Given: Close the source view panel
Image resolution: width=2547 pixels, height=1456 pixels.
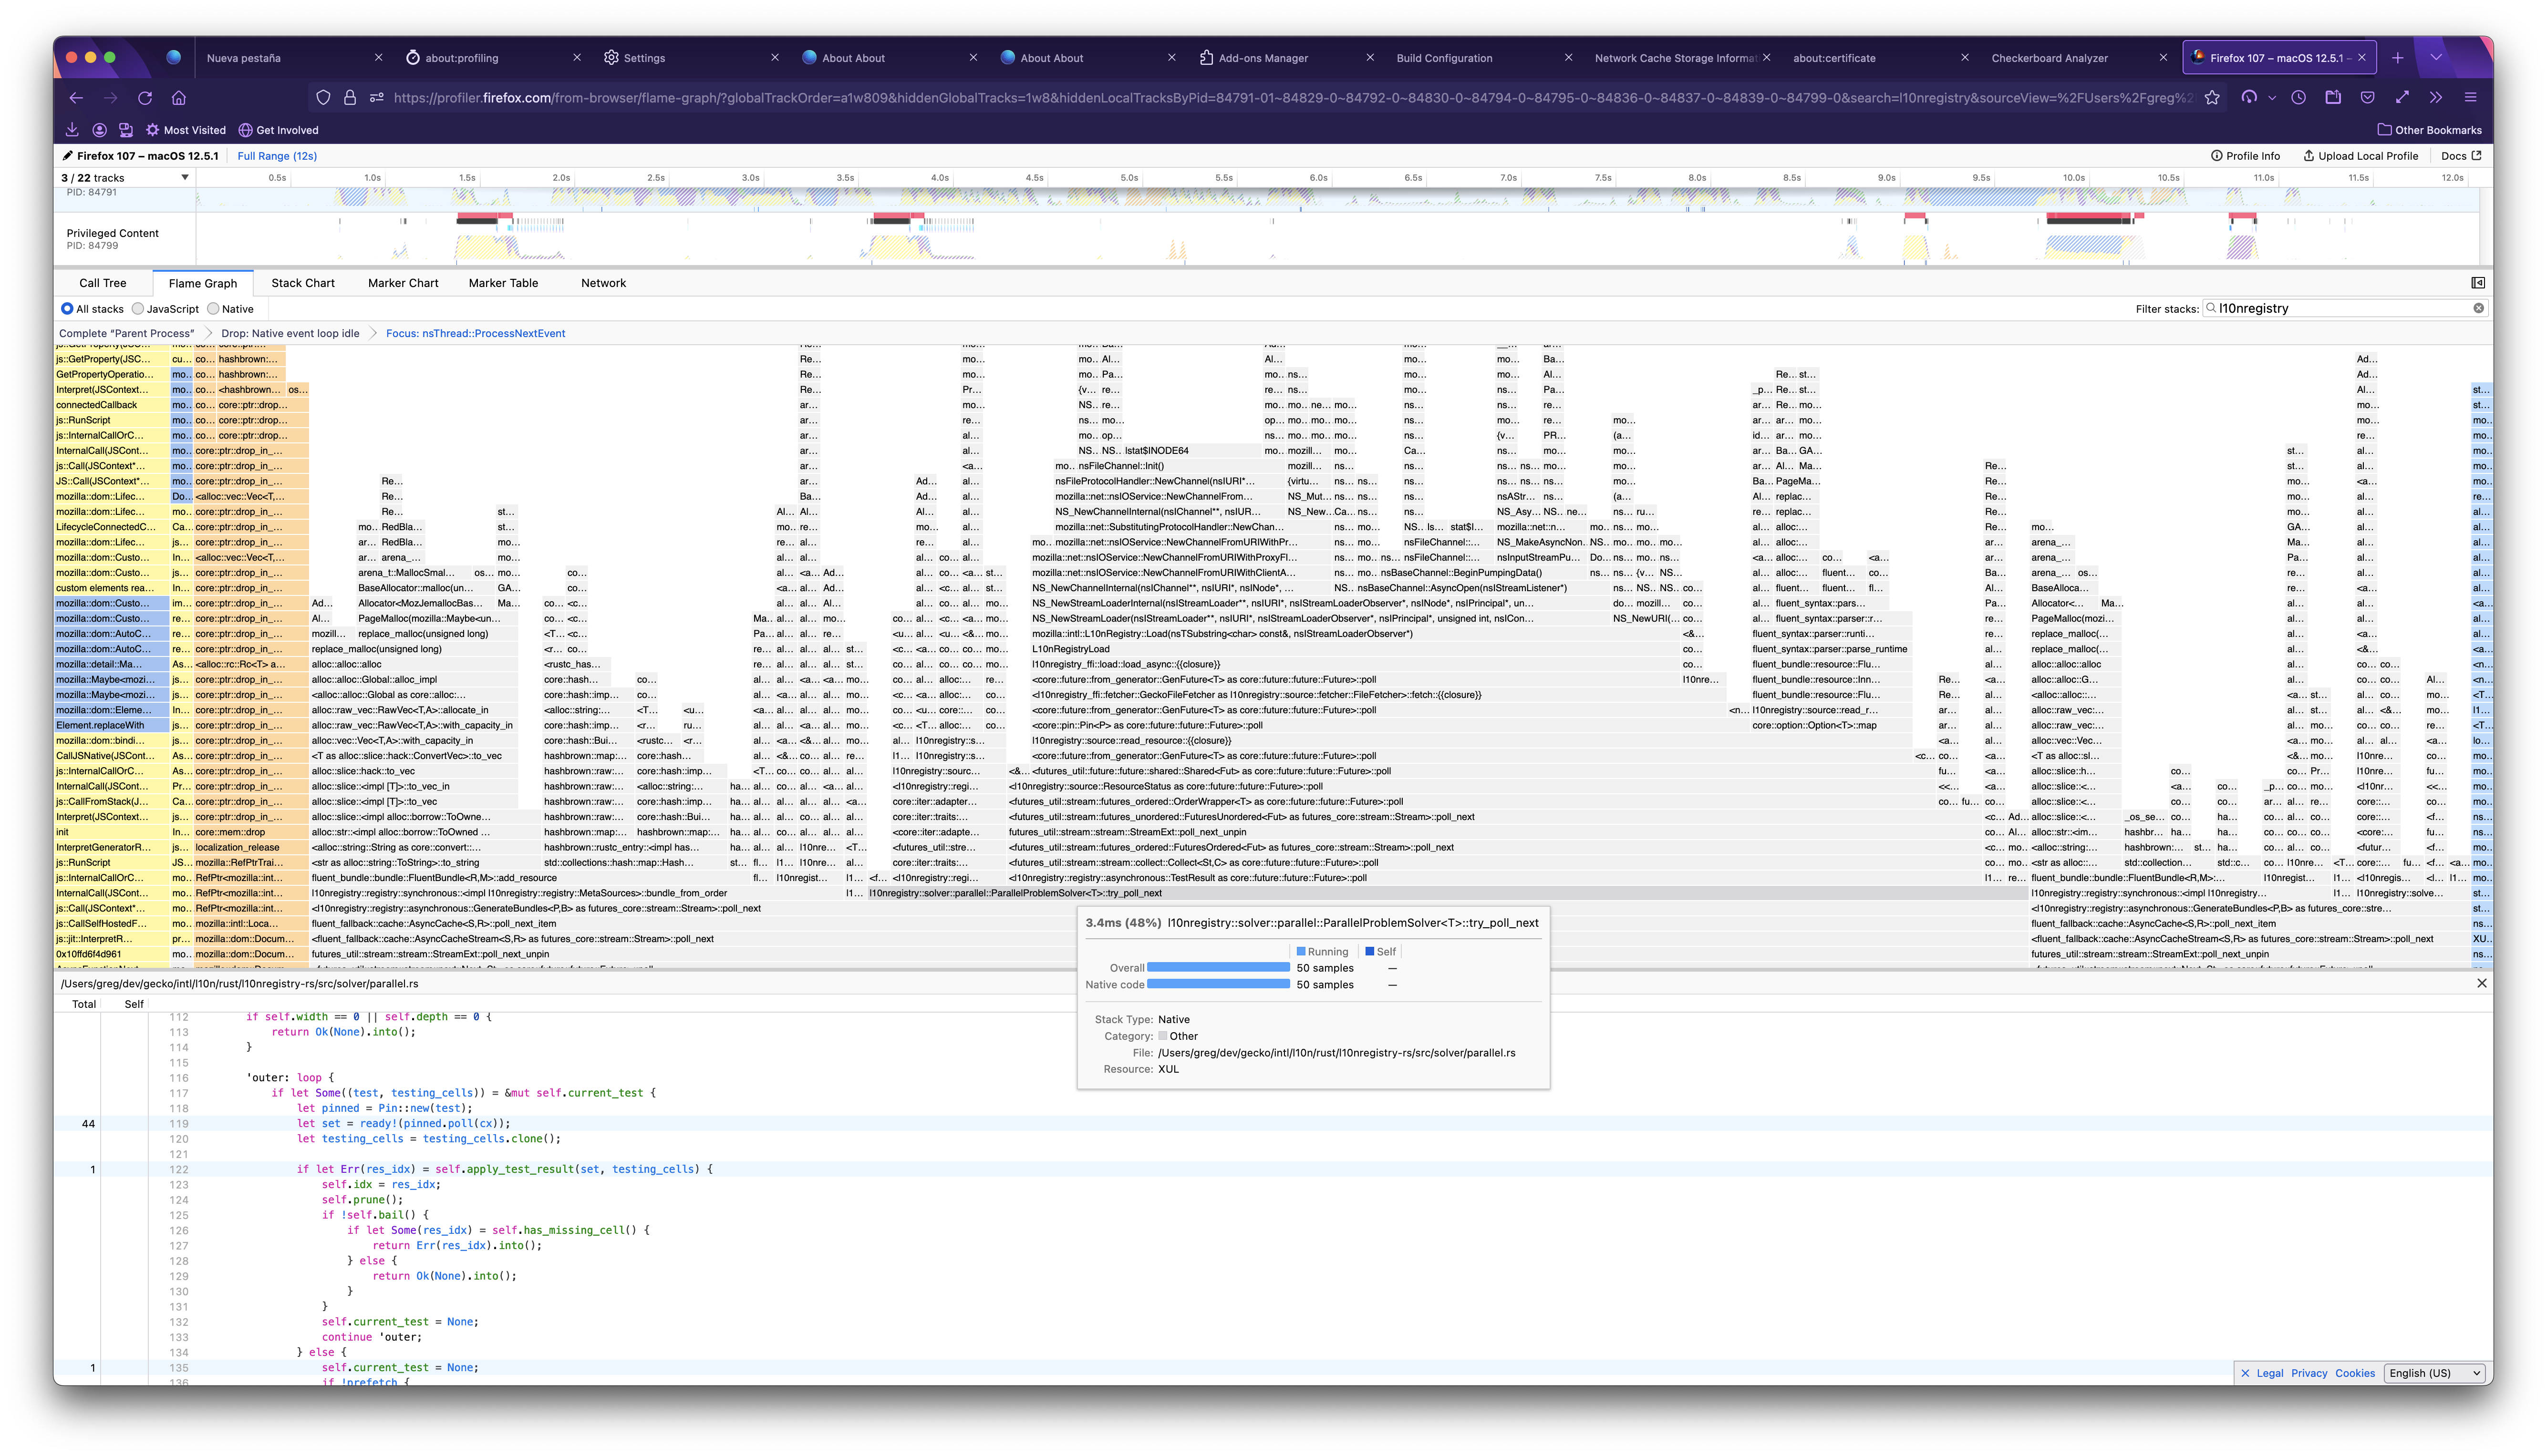Looking at the screenshot, I should tap(2481, 983).
